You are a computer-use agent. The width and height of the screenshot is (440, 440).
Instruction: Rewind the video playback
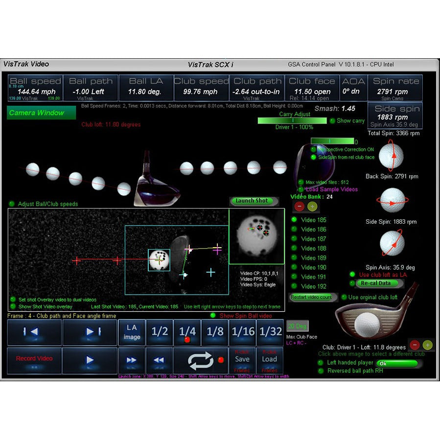(159, 360)
